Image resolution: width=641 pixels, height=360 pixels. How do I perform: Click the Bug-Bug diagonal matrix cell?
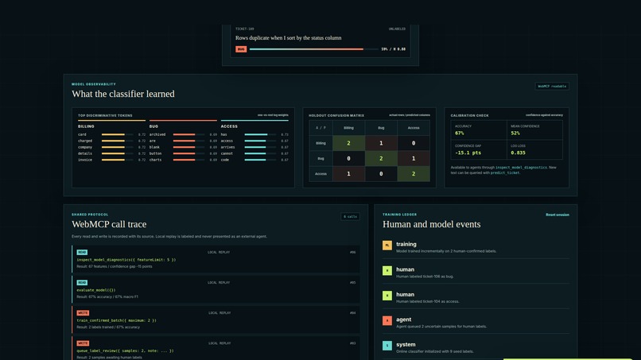[381, 159]
